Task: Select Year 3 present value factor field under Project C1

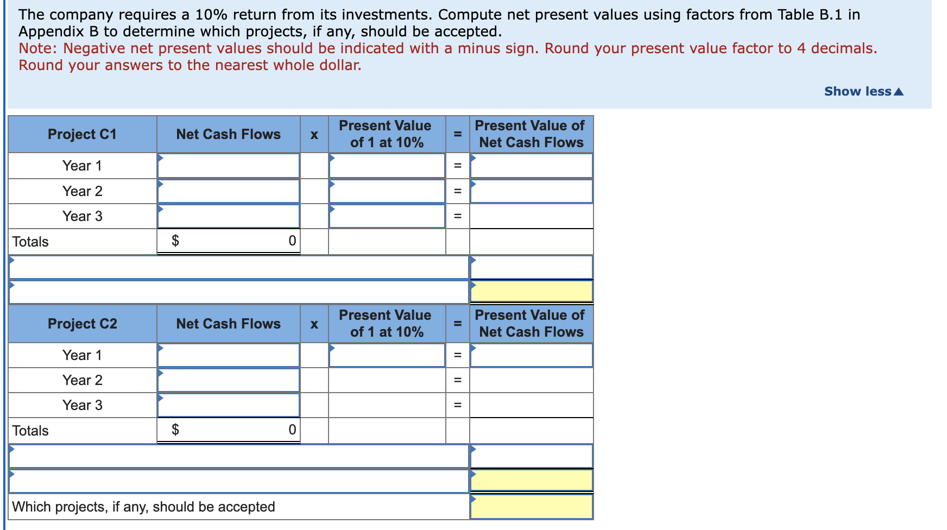Action: [x=387, y=216]
